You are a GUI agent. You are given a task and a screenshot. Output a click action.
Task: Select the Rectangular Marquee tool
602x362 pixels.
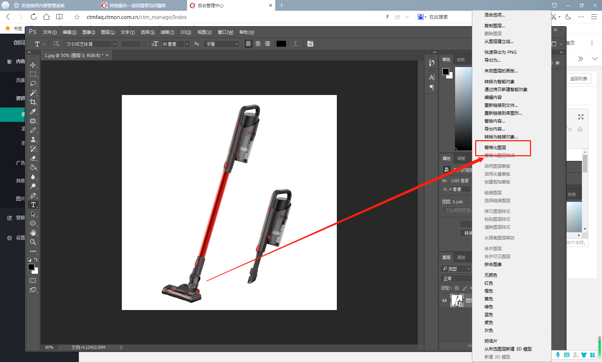[33, 74]
